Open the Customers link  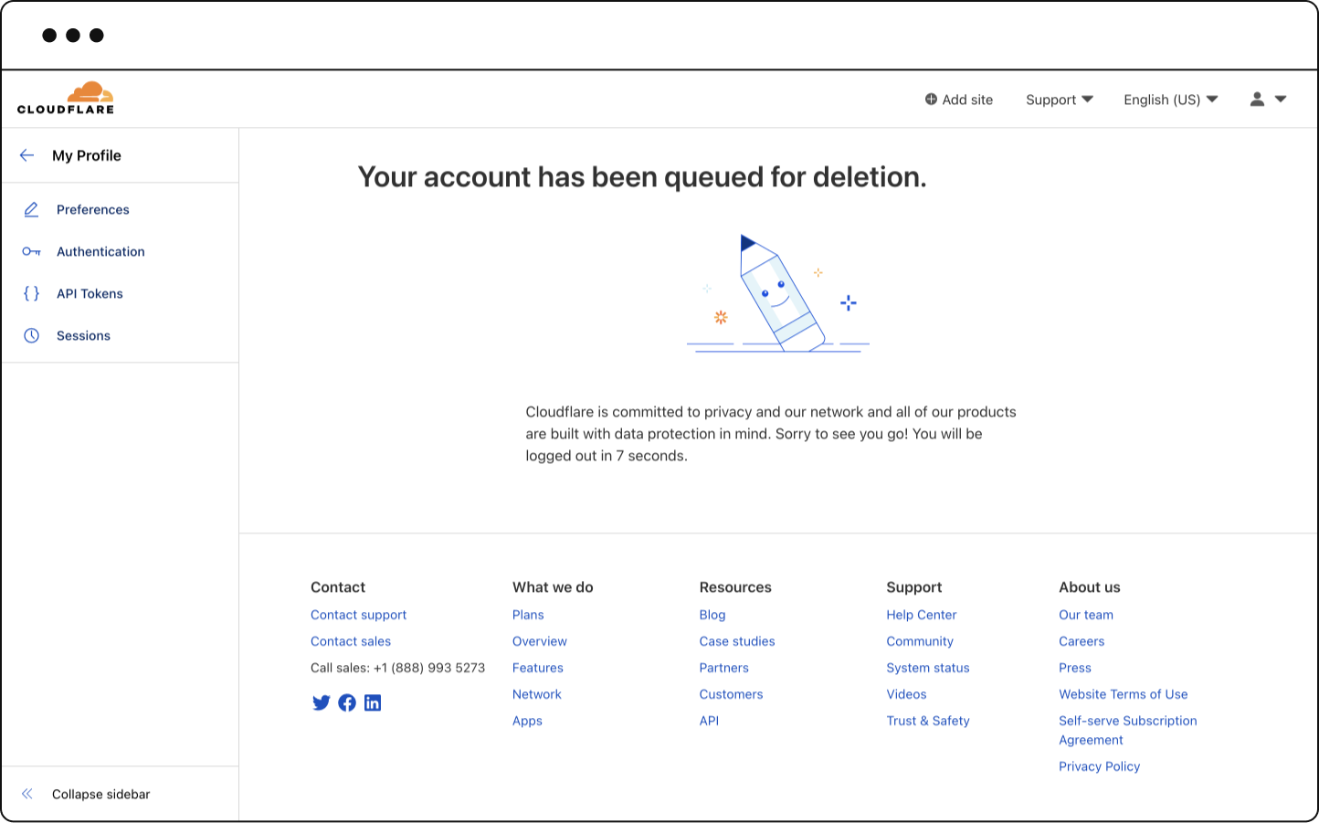tap(731, 694)
